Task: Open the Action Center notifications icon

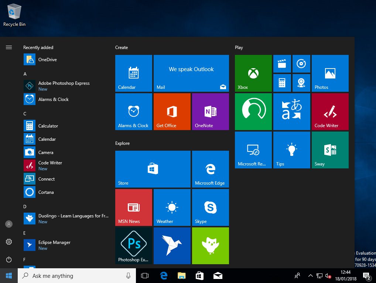Action: (367, 276)
